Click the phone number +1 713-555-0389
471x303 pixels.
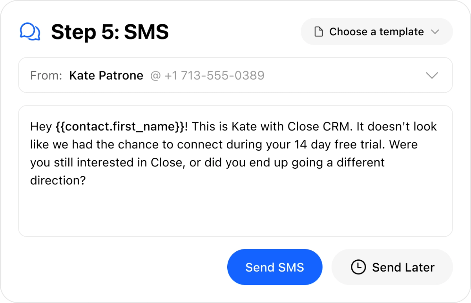(x=214, y=75)
